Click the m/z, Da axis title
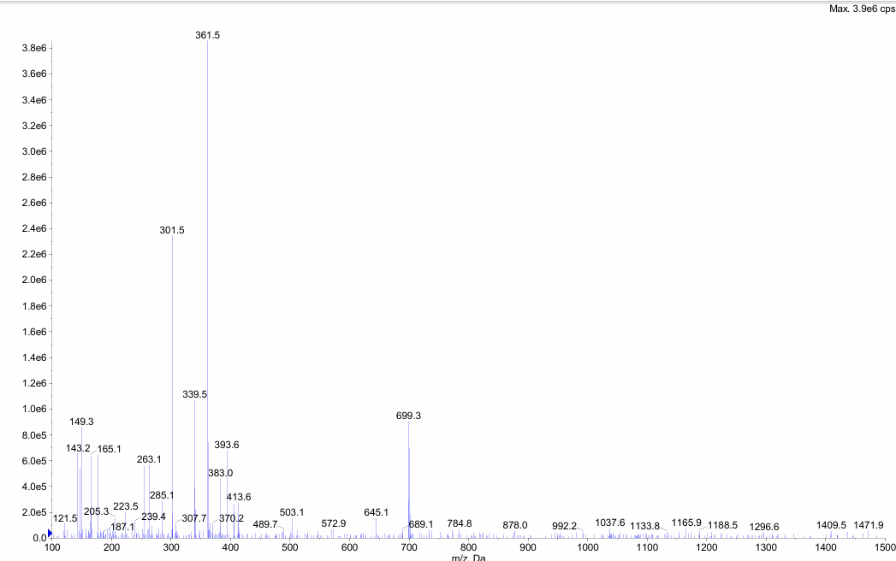 468,557
